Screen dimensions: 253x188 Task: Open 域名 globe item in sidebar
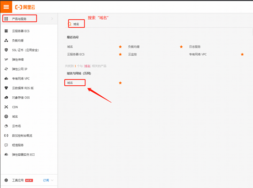point(29,116)
